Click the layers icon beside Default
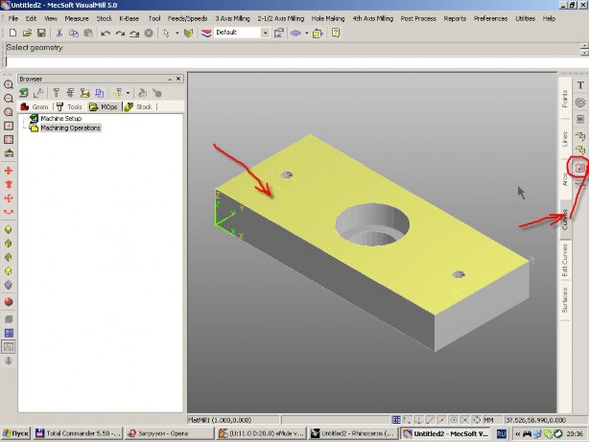589x442 pixels. (x=206, y=33)
